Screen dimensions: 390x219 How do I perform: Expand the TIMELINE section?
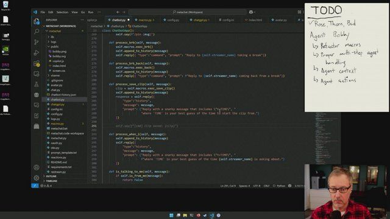click(51, 181)
